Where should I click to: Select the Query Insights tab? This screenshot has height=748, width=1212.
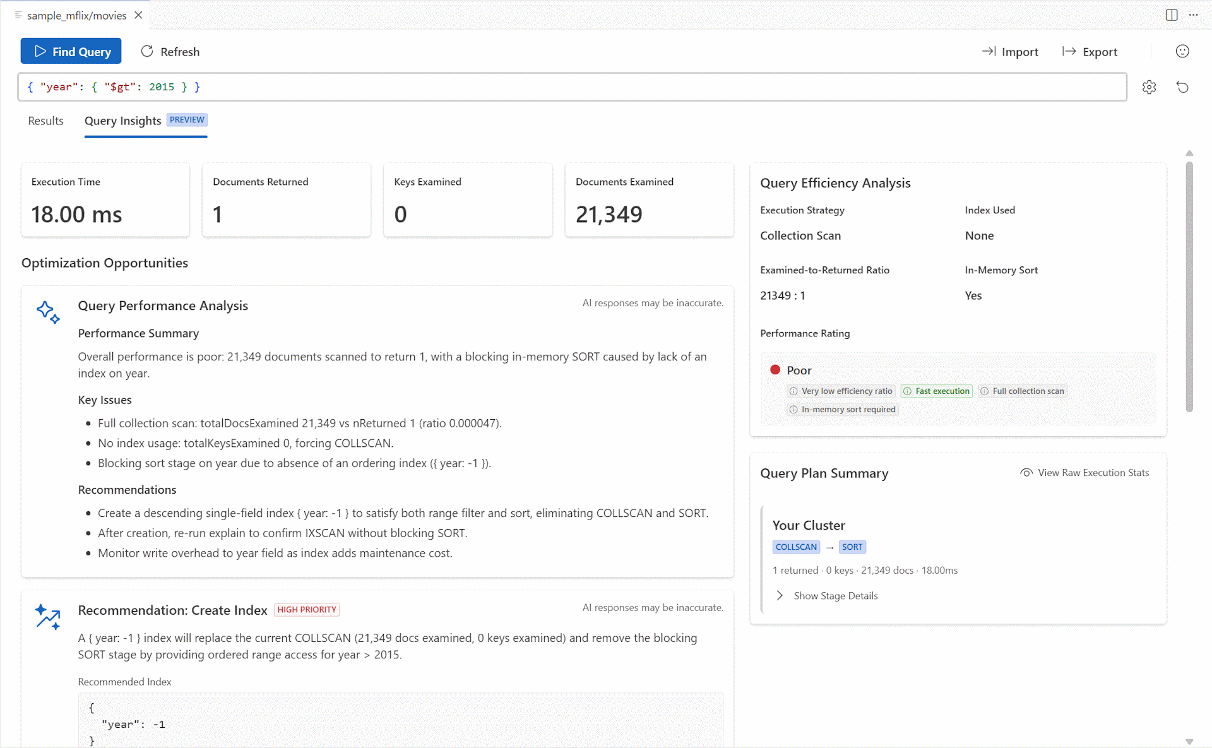point(123,121)
